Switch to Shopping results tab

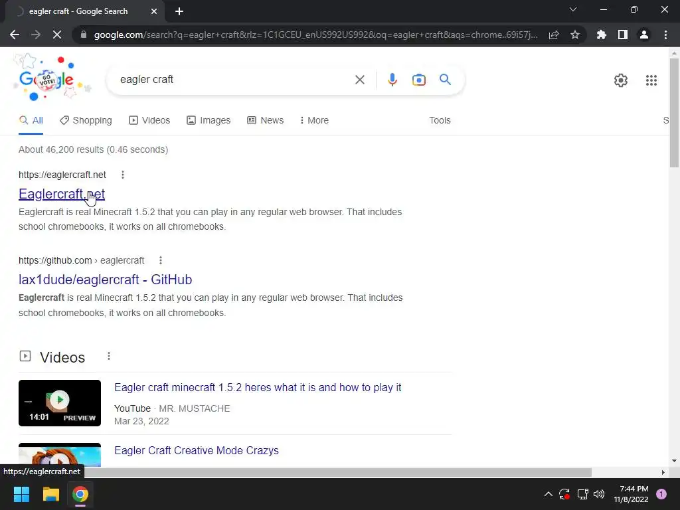click(86, 121)
